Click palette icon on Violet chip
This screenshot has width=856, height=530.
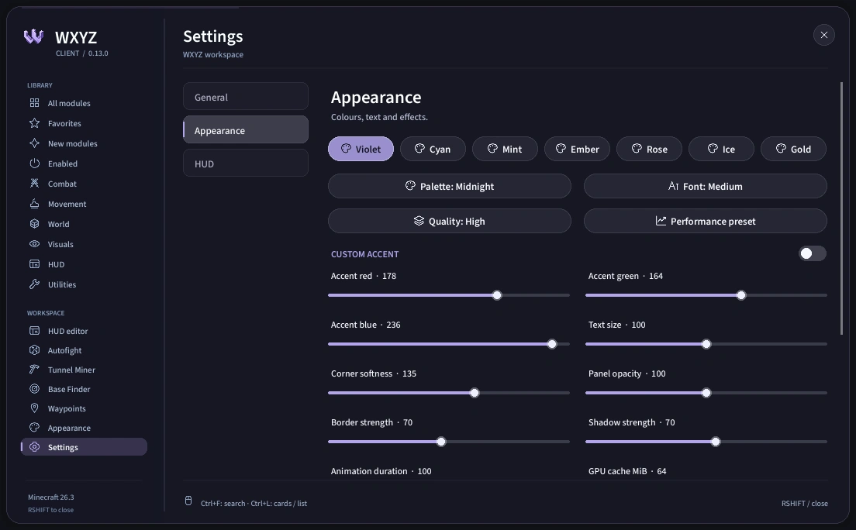(346, 149)
